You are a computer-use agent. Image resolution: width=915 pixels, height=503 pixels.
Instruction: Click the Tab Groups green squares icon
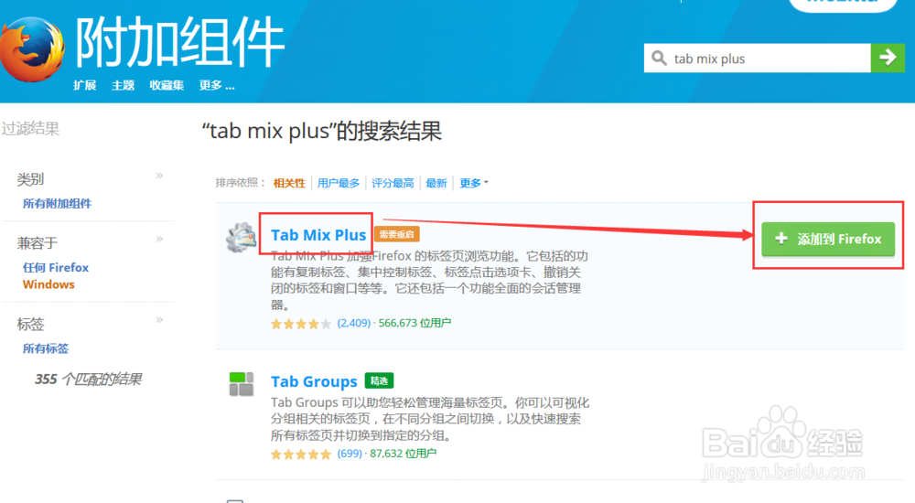click(x=241, y=384)
